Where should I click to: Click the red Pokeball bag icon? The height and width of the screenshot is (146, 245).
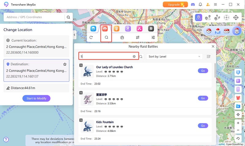point(227,31)
